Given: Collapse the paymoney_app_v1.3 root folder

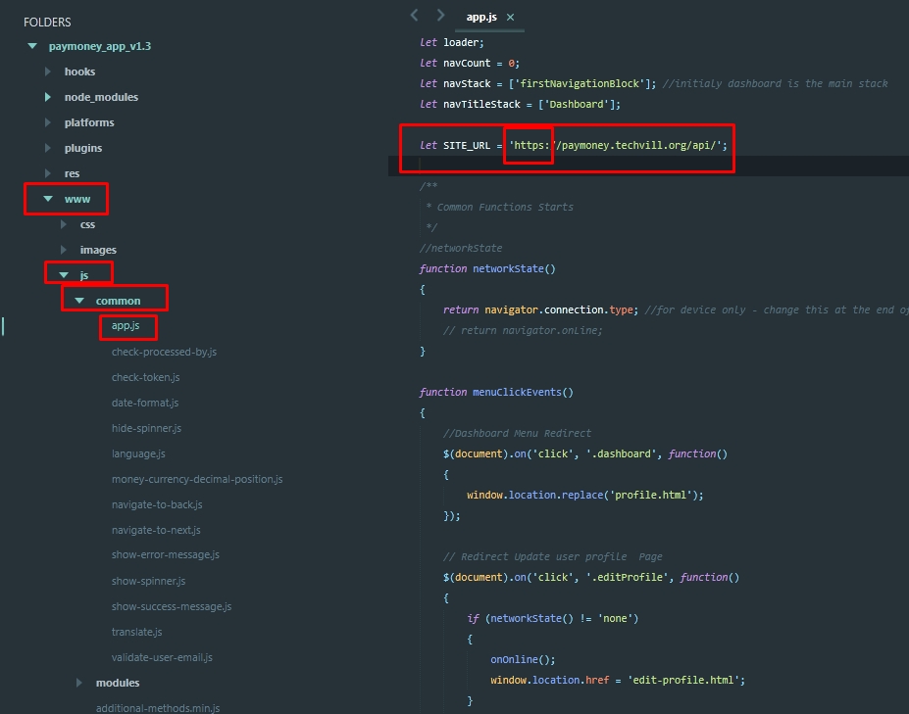Looking at the screenshot, I should (32, 46).
